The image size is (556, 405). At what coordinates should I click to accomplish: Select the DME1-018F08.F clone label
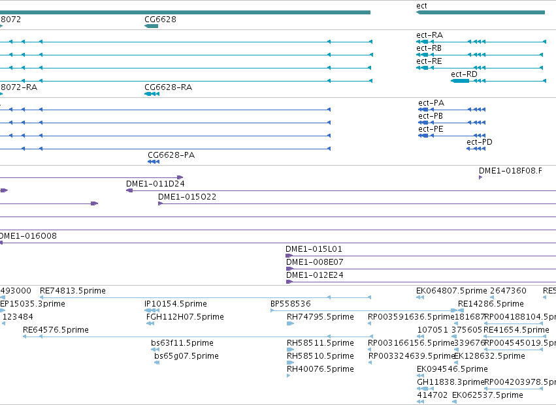click(510, 171)
